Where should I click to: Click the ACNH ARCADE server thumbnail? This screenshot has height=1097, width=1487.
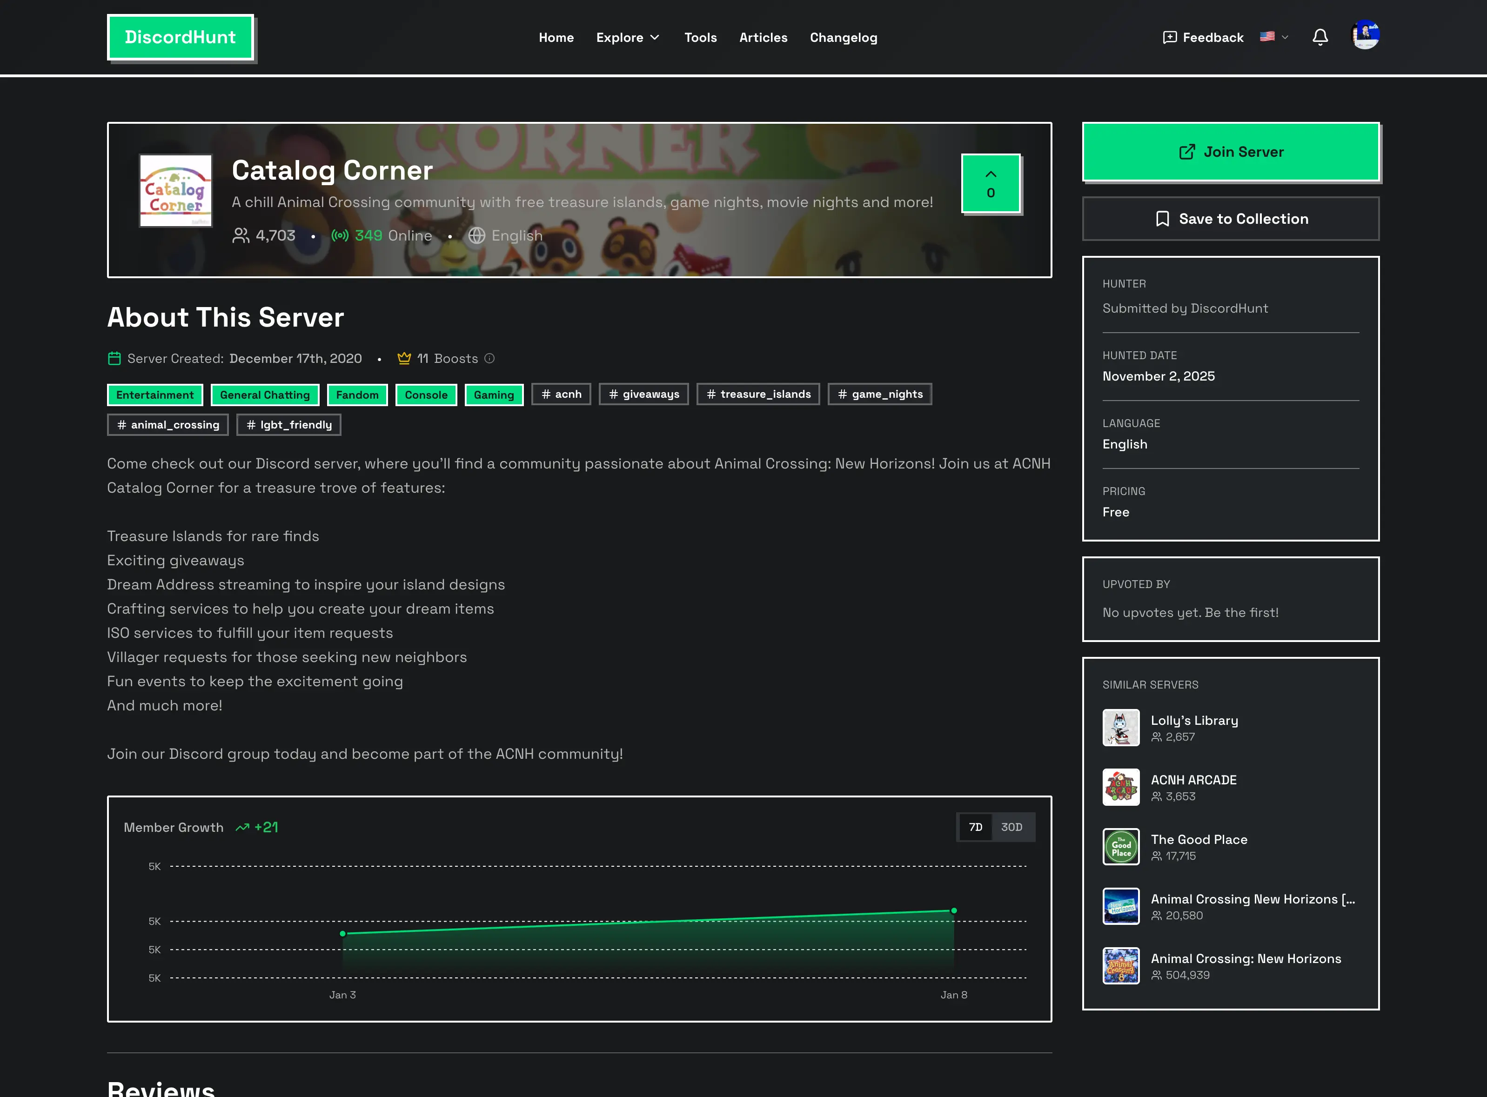pyautogui.click(x=1120, y=787)
